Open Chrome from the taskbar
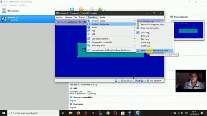 coord(108,113)
